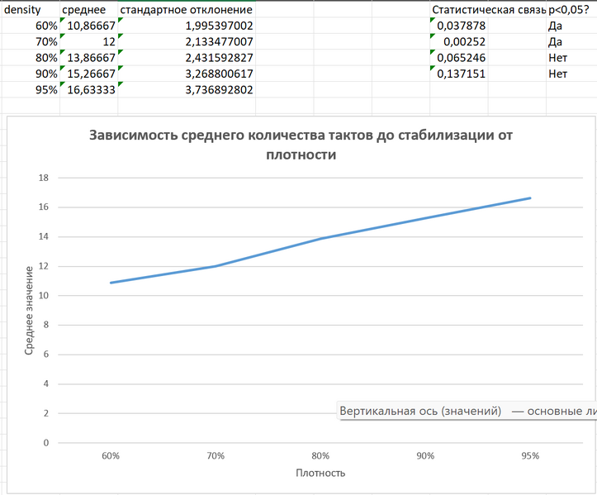This screenshot has width=597, height=495.
Task: Select the cell containing 1,995397002
Action: click(x=186, y=26)
